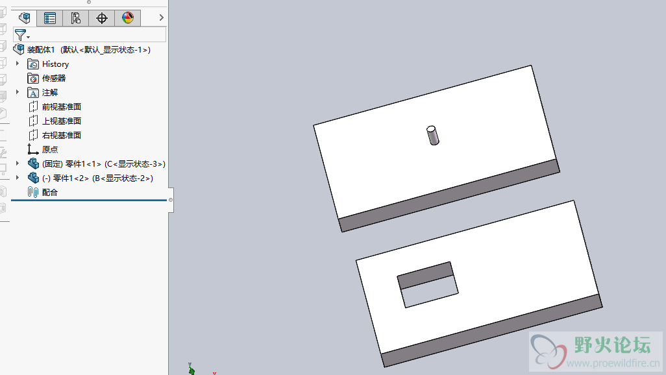Screen dimensions: 666x375
Task: Select the 配合 mates tree item
Action: 50,193
